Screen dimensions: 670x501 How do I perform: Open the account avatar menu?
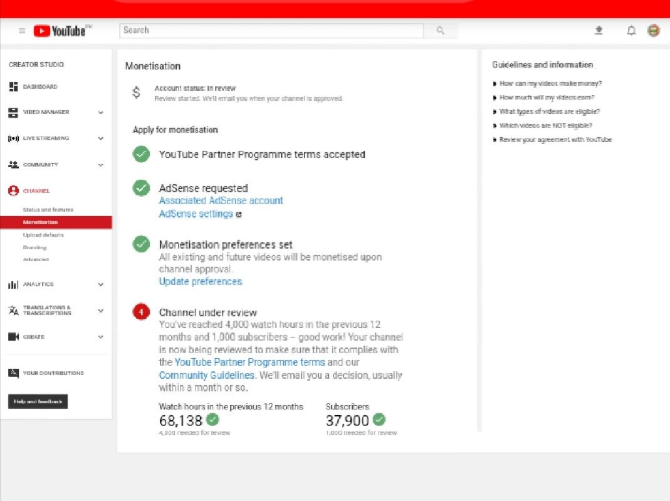[x=653, y=31]
